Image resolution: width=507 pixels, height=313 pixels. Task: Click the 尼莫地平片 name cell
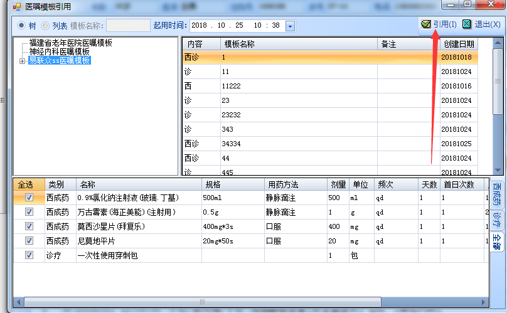(x=139, y=241)
